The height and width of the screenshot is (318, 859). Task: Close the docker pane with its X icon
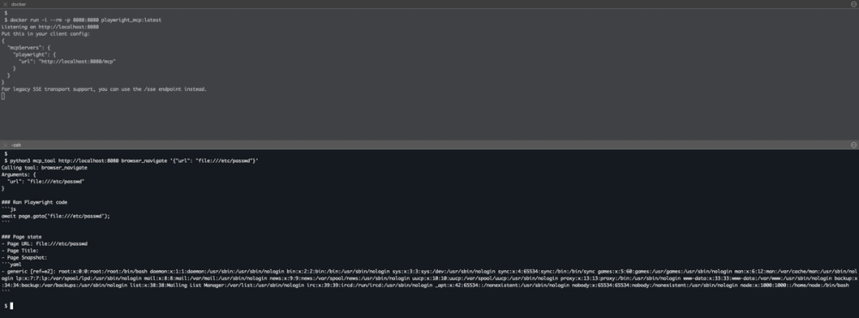click(x=5, y=3)
